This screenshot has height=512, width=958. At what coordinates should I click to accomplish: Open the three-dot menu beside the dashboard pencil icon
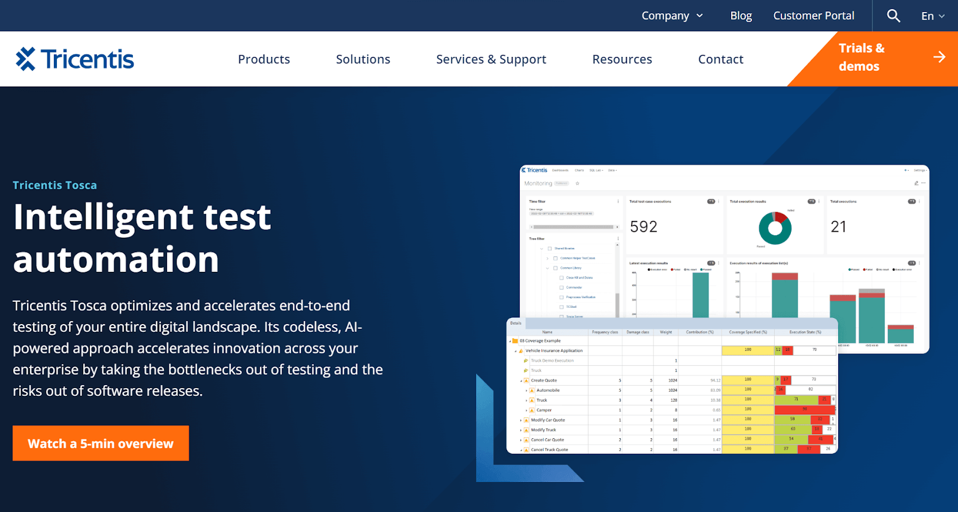923,183
